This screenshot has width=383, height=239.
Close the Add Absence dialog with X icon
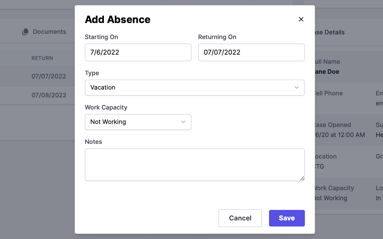[x=301, y=19]
